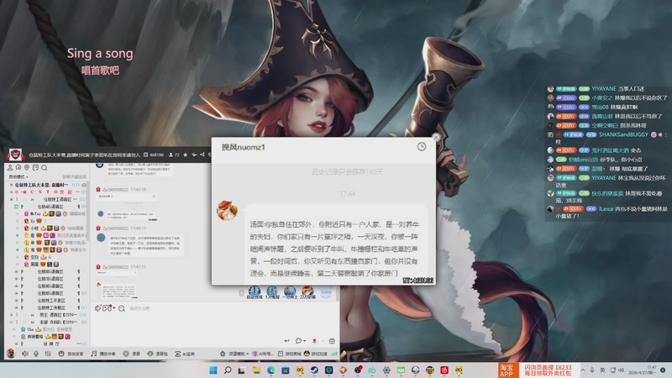Screen dimensions: 672x378
Task: Open the system volume tray icon
Action: click(622, 370)
